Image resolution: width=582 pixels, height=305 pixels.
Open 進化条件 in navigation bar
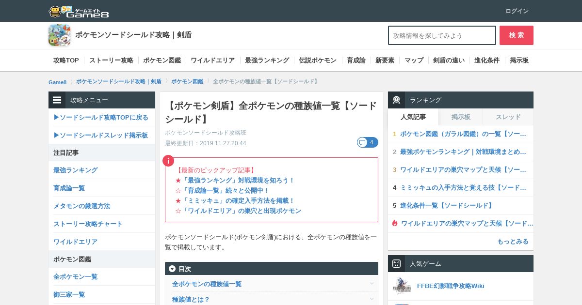487,61
